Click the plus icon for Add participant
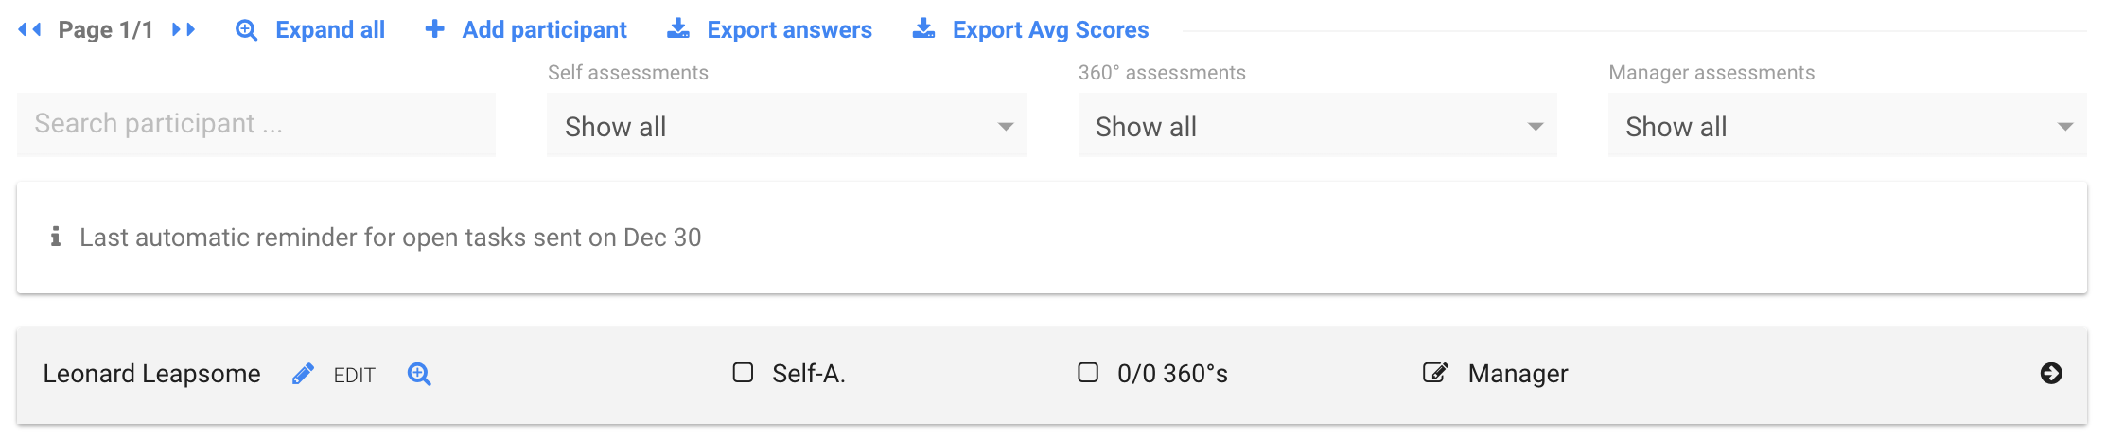2106x441 pixels. point(435,29)
